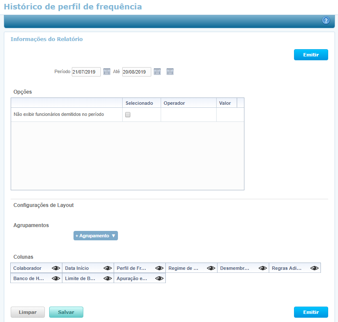Click the Salvar button
The width and height of the screenshot is (338, 322).
[x=66, y=312]
